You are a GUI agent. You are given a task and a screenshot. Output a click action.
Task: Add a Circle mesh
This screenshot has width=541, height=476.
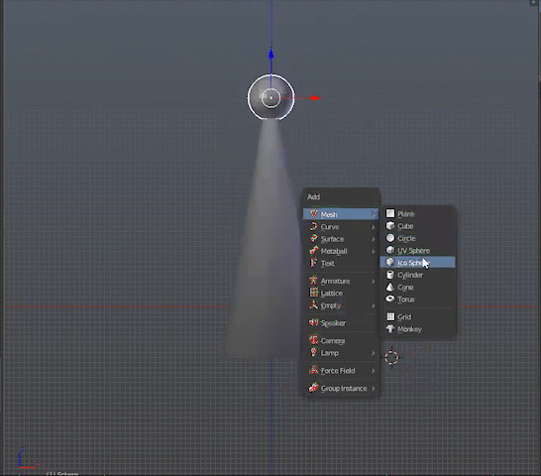(417, 238)
